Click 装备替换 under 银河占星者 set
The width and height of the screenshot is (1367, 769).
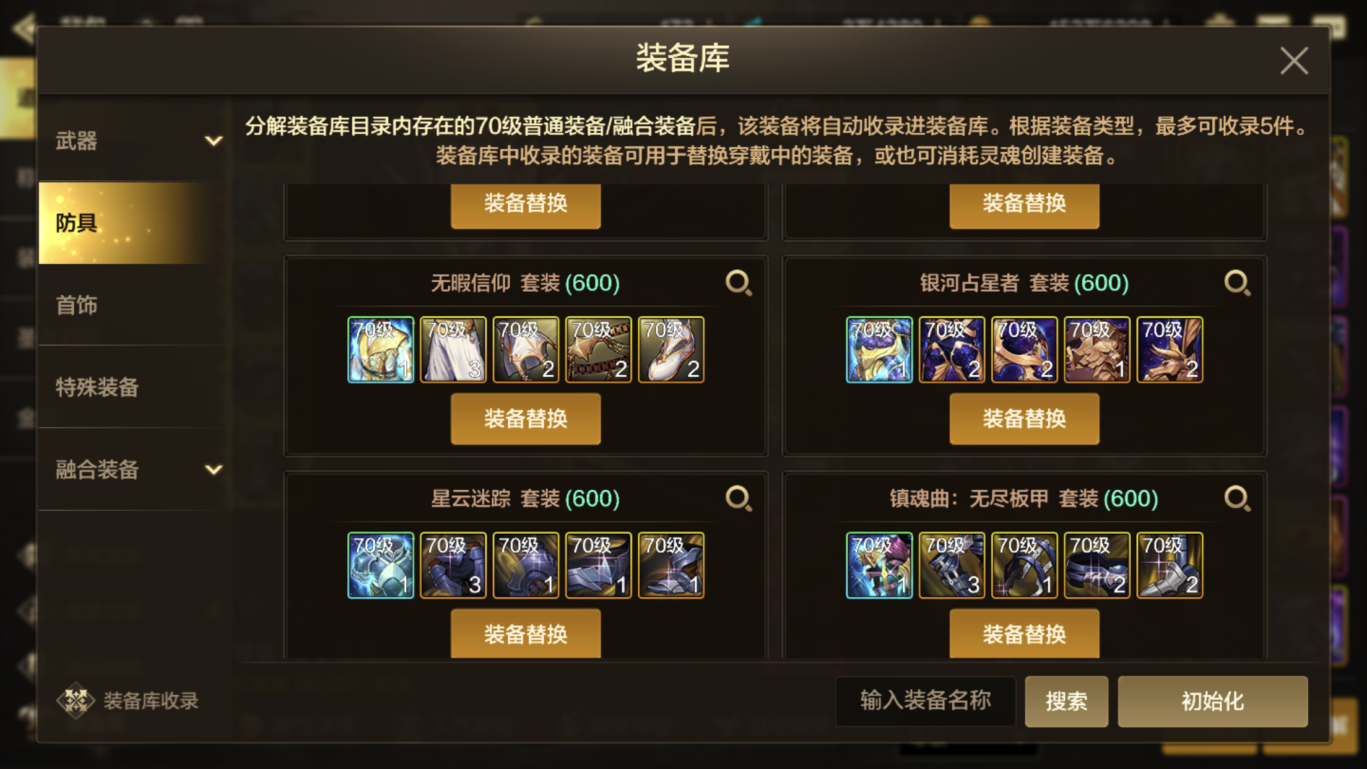(x=1024, y=419)
